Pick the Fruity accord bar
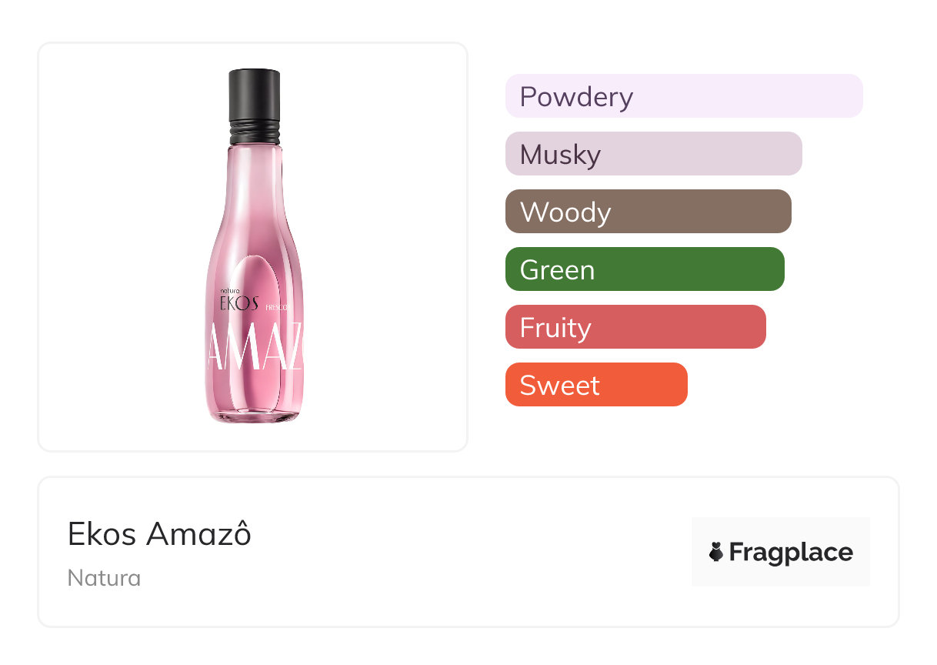Image resolution: width=937 pixels, height=665 pixels. pos(635,327)
